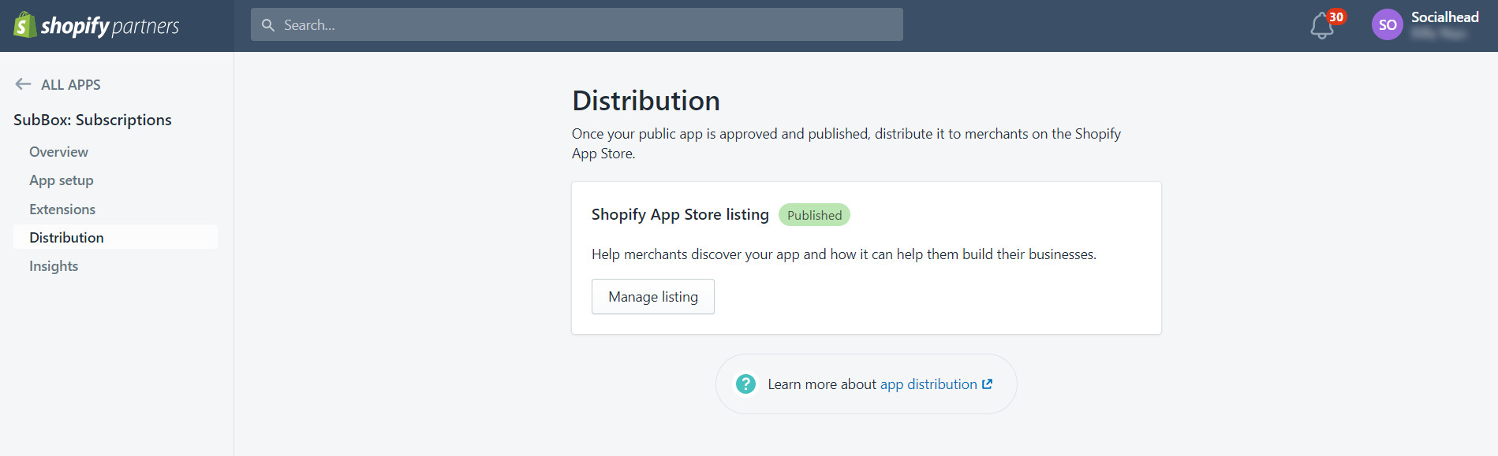Click the teal question mark help icon
This screenshot has height=456, width=1498.
745,384
